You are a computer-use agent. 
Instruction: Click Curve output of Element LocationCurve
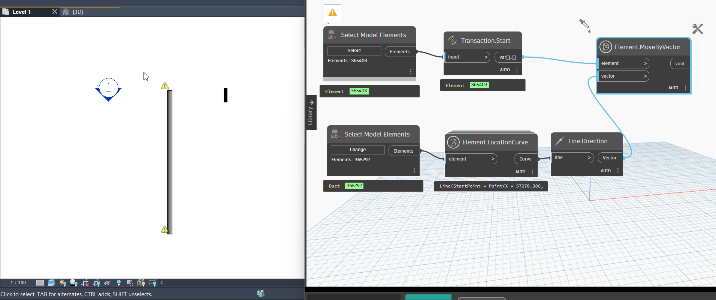click(x=525, y=159)
